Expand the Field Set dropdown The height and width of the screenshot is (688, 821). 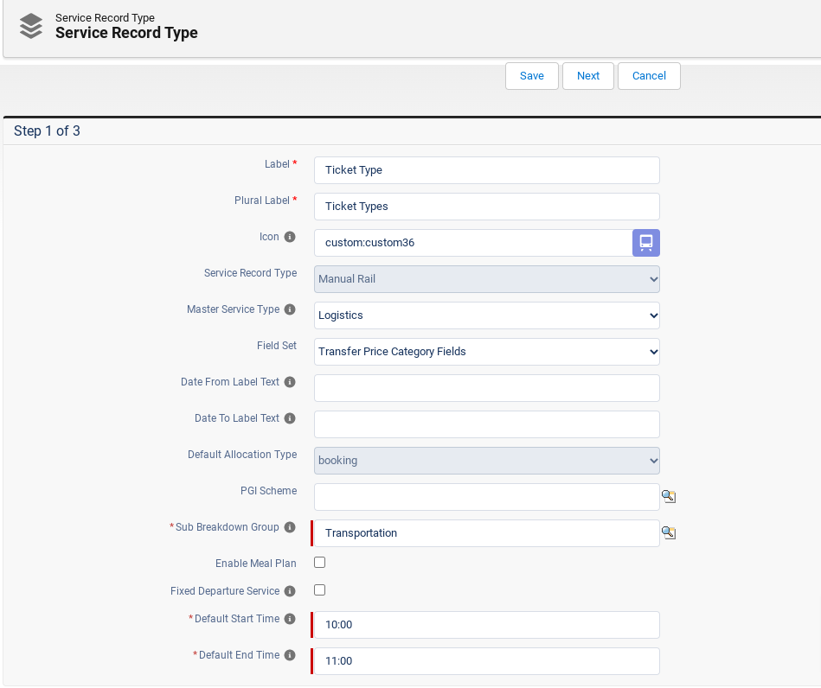[486, 352]
